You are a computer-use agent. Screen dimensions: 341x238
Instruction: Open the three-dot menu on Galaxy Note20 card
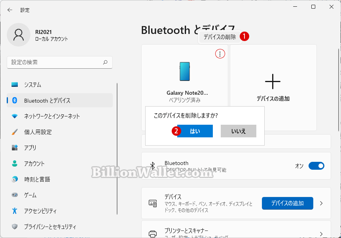220,54
